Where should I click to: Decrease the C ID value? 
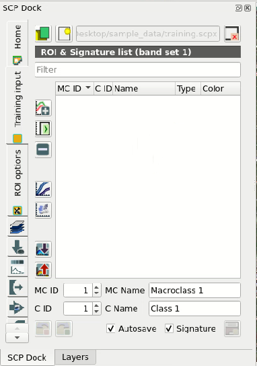pos(97,312)
